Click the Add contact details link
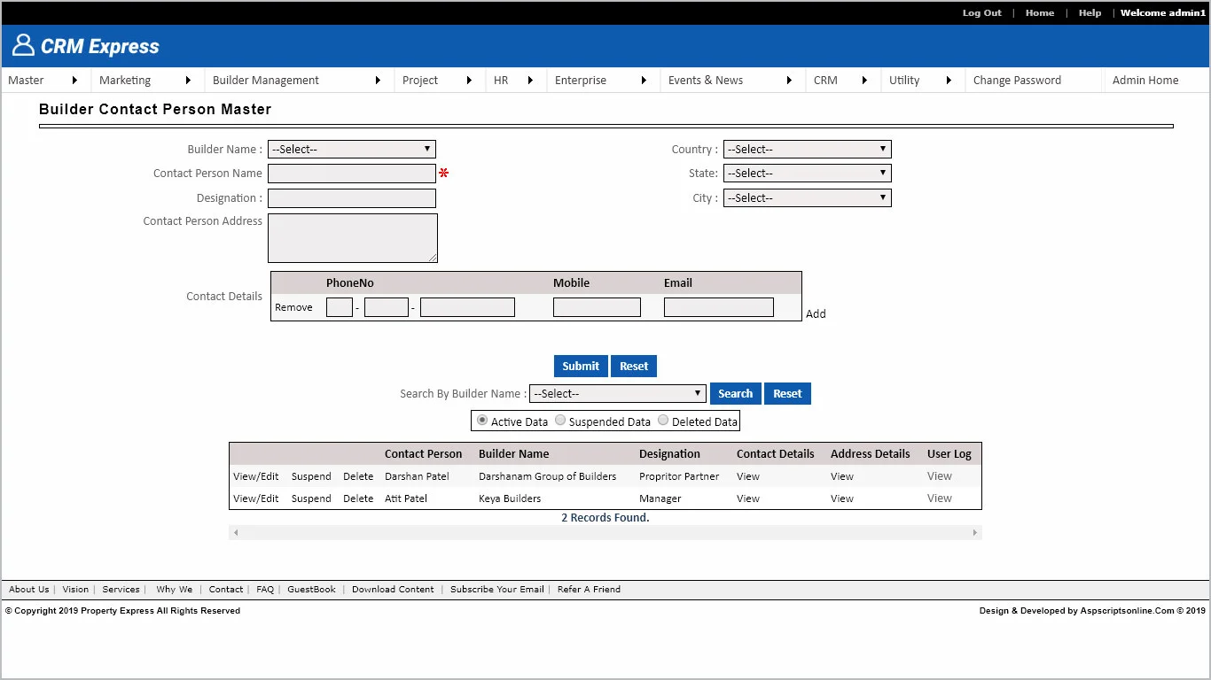Viewport: 1211px width, 680px height. (x=816, y=313)
